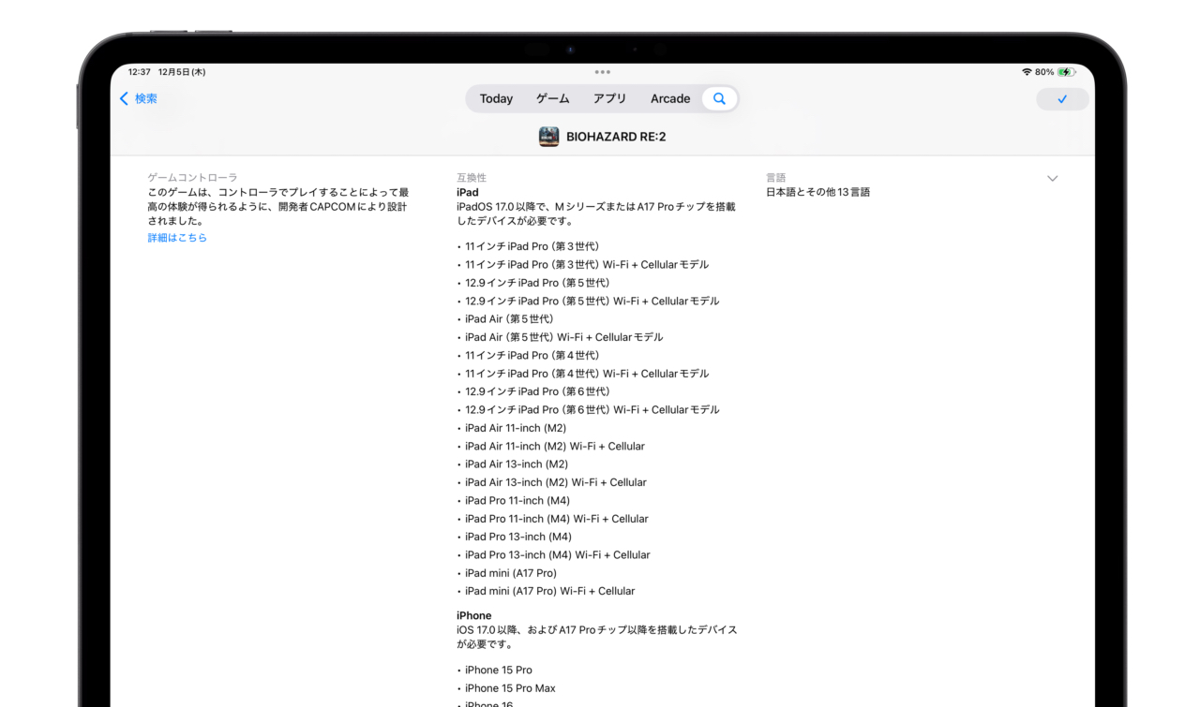Tap the battery status icon
The height and width of the screenshot is (707, 1200).
[1067, 72]
